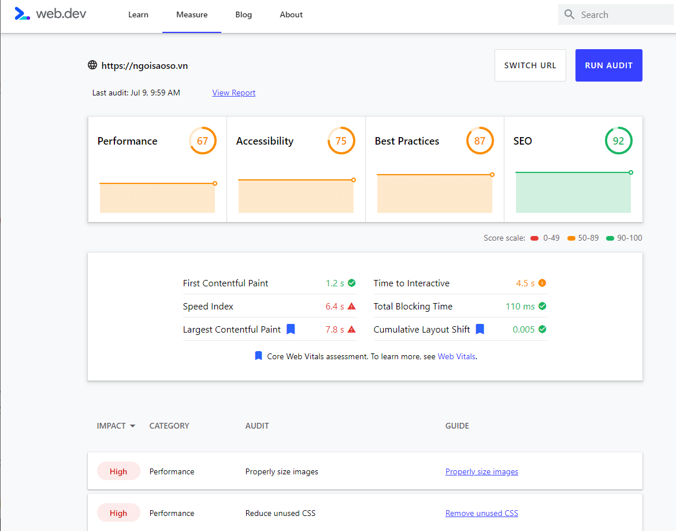Click the info icon next to Time to Interactive

[x=541, y=283]
